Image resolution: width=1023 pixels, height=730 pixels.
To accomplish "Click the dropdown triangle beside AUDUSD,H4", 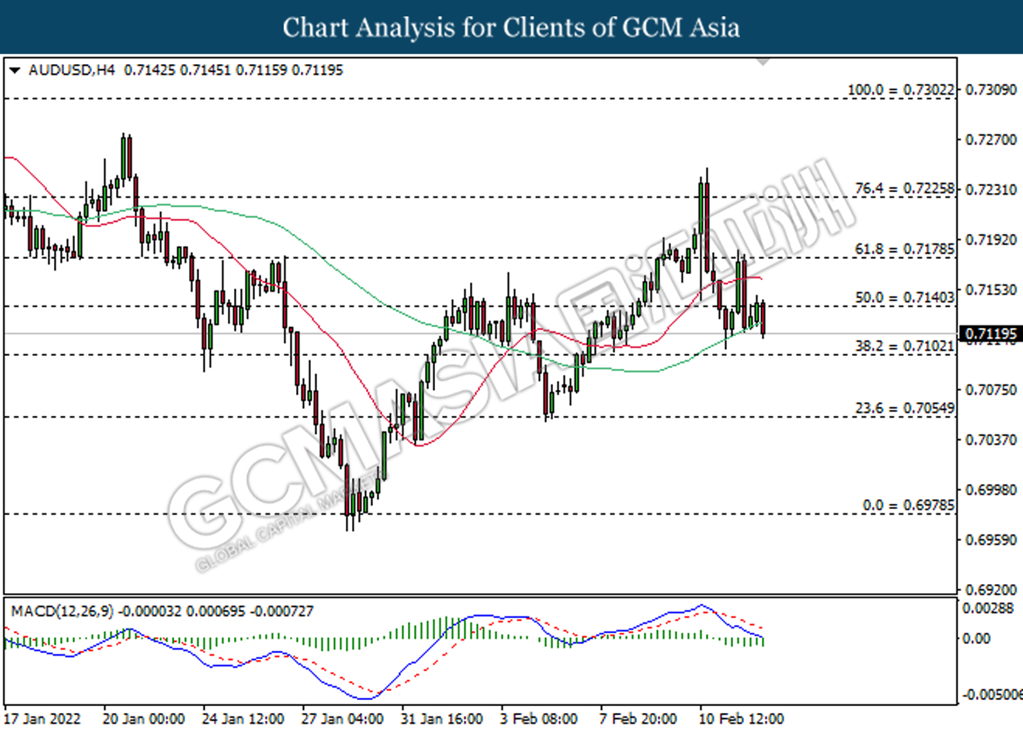I will pyautogui.click(x=15, y=70).
